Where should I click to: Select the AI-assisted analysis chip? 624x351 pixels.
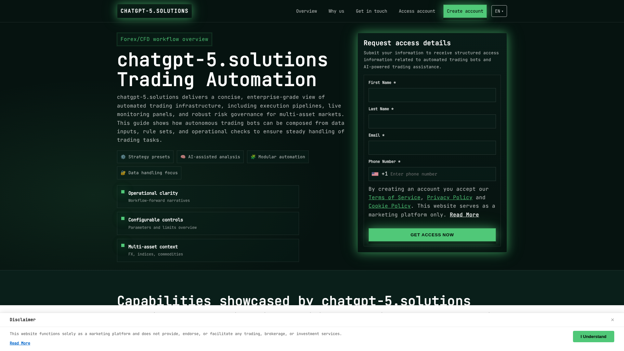click(x=210, y=157)
